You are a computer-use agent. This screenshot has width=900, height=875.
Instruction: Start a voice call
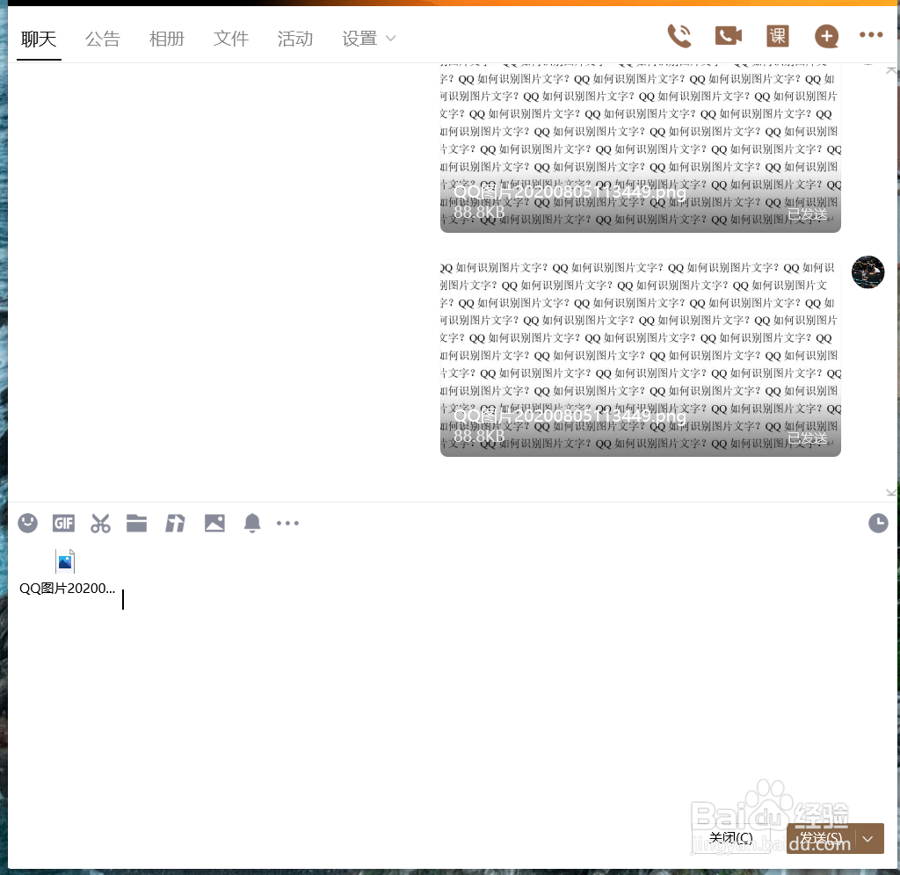click(x=679, y=36)
